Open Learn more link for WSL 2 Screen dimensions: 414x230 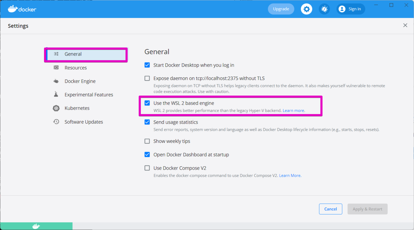[x=294, y=111]
